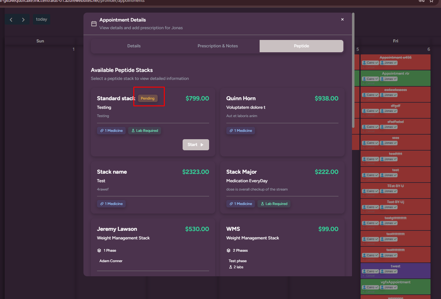The width and height of the screenshot is (441, 299).
Task: Click the flask icon on Stack Major's Lab Required
Action: point(262,204)
